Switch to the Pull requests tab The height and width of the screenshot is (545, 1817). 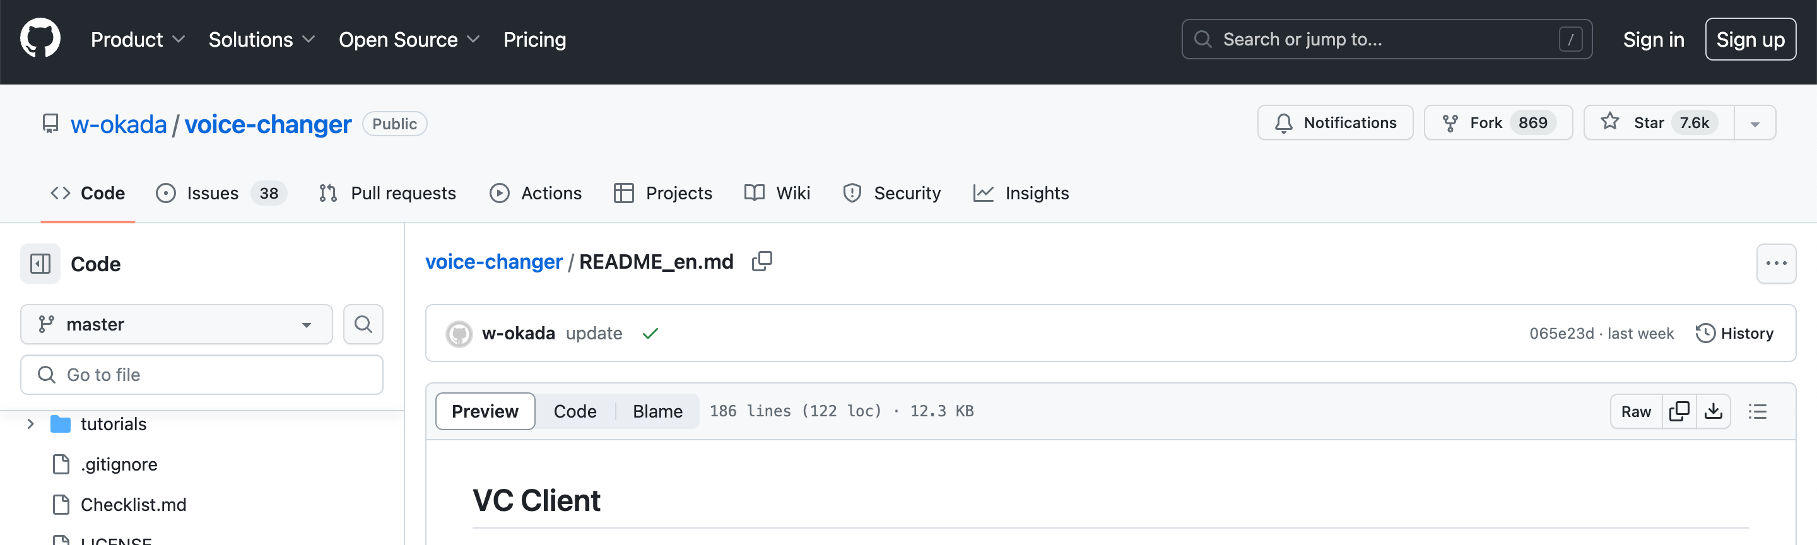(387, 193)
